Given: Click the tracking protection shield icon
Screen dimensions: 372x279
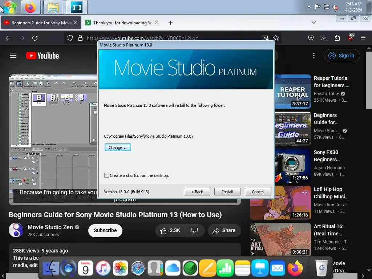Looking at the screenshot, I should 70,38.
